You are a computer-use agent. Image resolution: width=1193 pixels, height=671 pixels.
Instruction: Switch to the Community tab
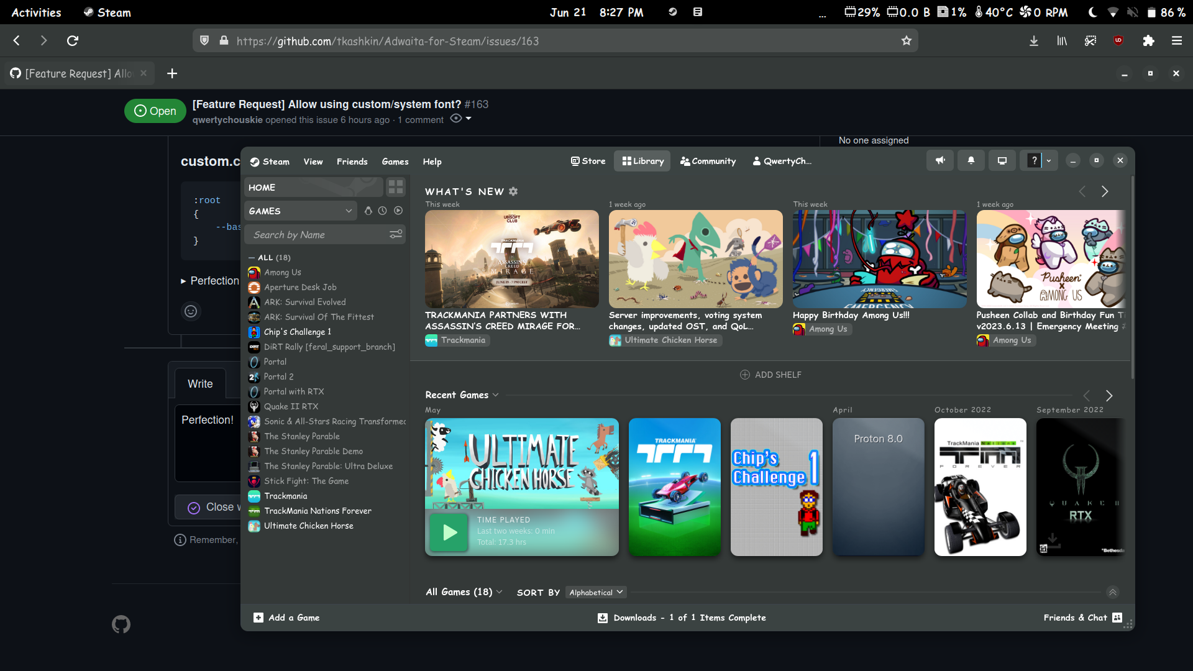pyautogui.click(x=708, y=161)
